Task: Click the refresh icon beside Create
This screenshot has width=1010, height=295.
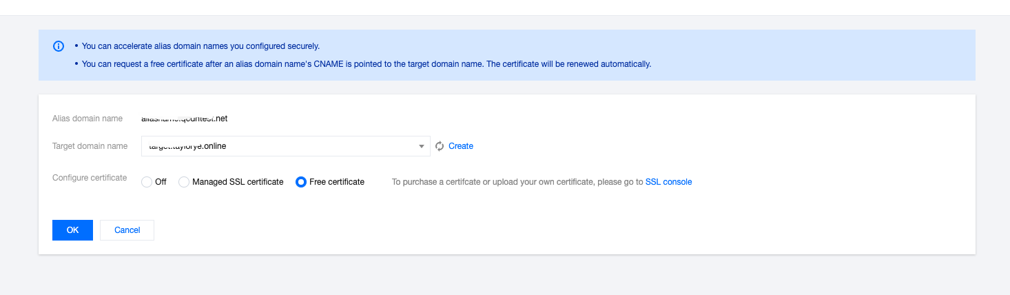Action: (x=440, y=146)
